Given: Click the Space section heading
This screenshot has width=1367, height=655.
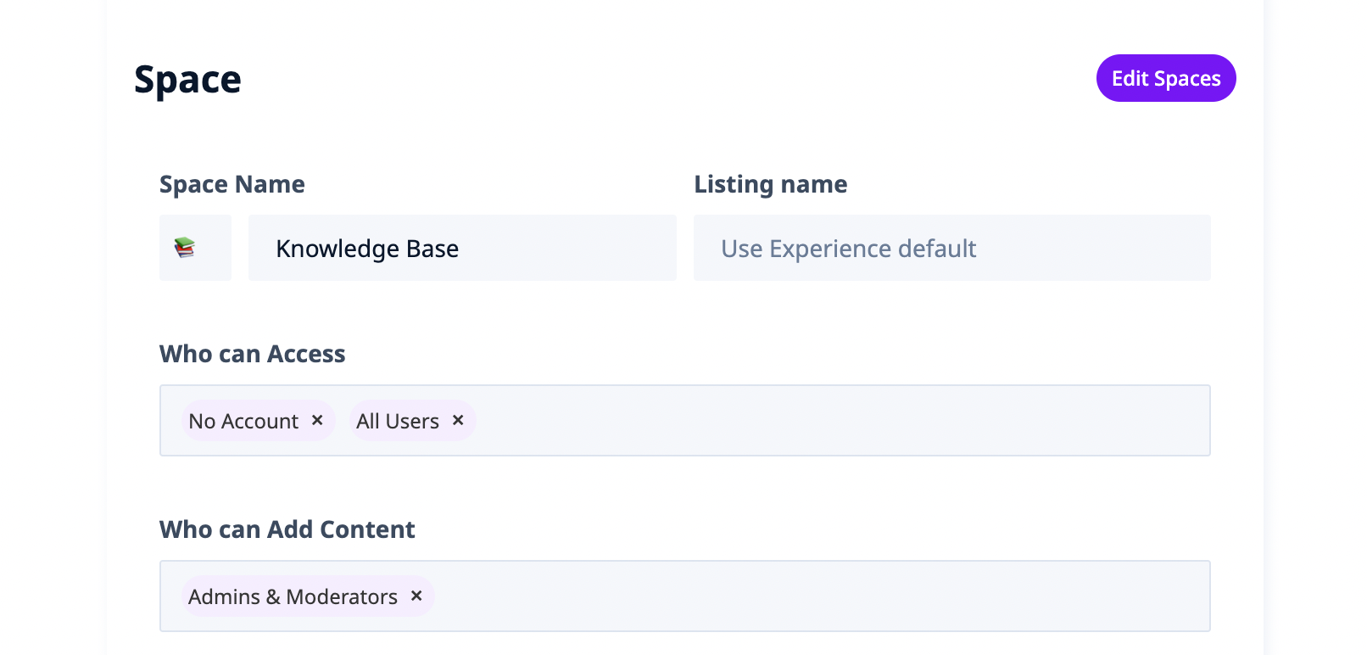Looking at the screenshot, I should click(x=187, y=80).
